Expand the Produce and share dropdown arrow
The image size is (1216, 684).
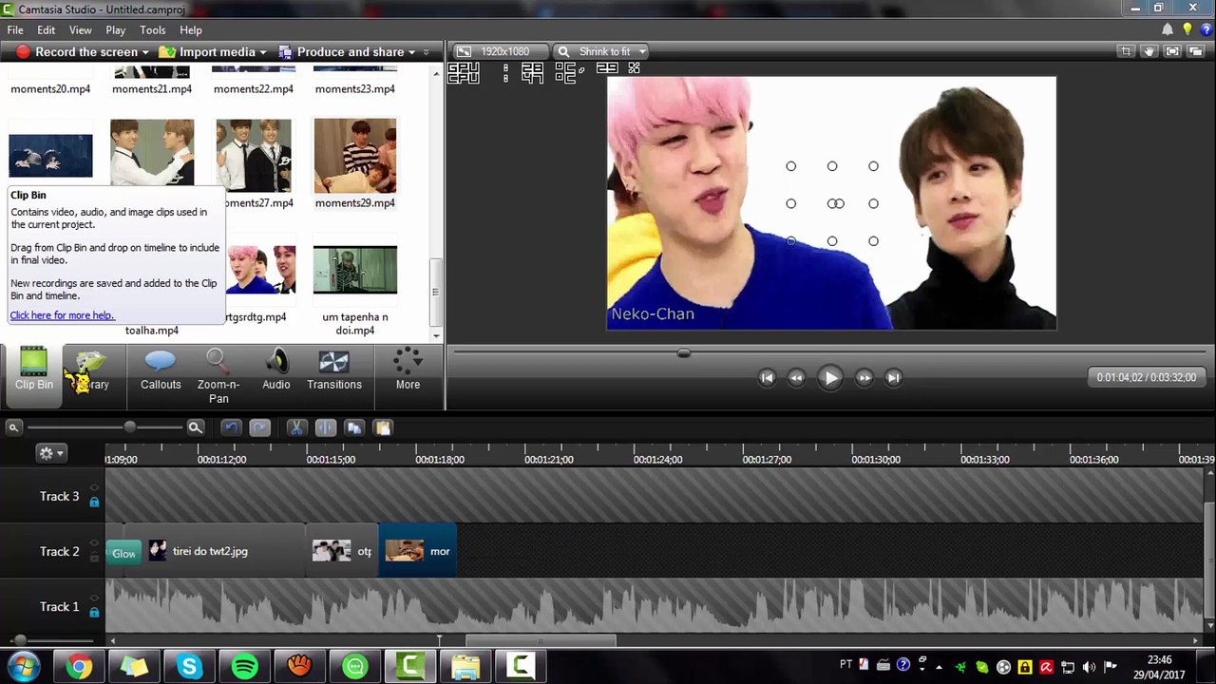[x=412, y=52]
